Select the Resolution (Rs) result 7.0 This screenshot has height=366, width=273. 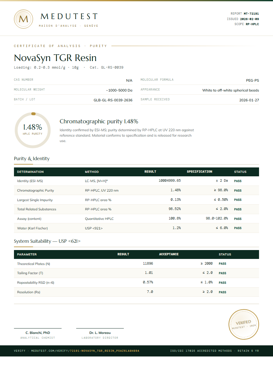(150, 292)
